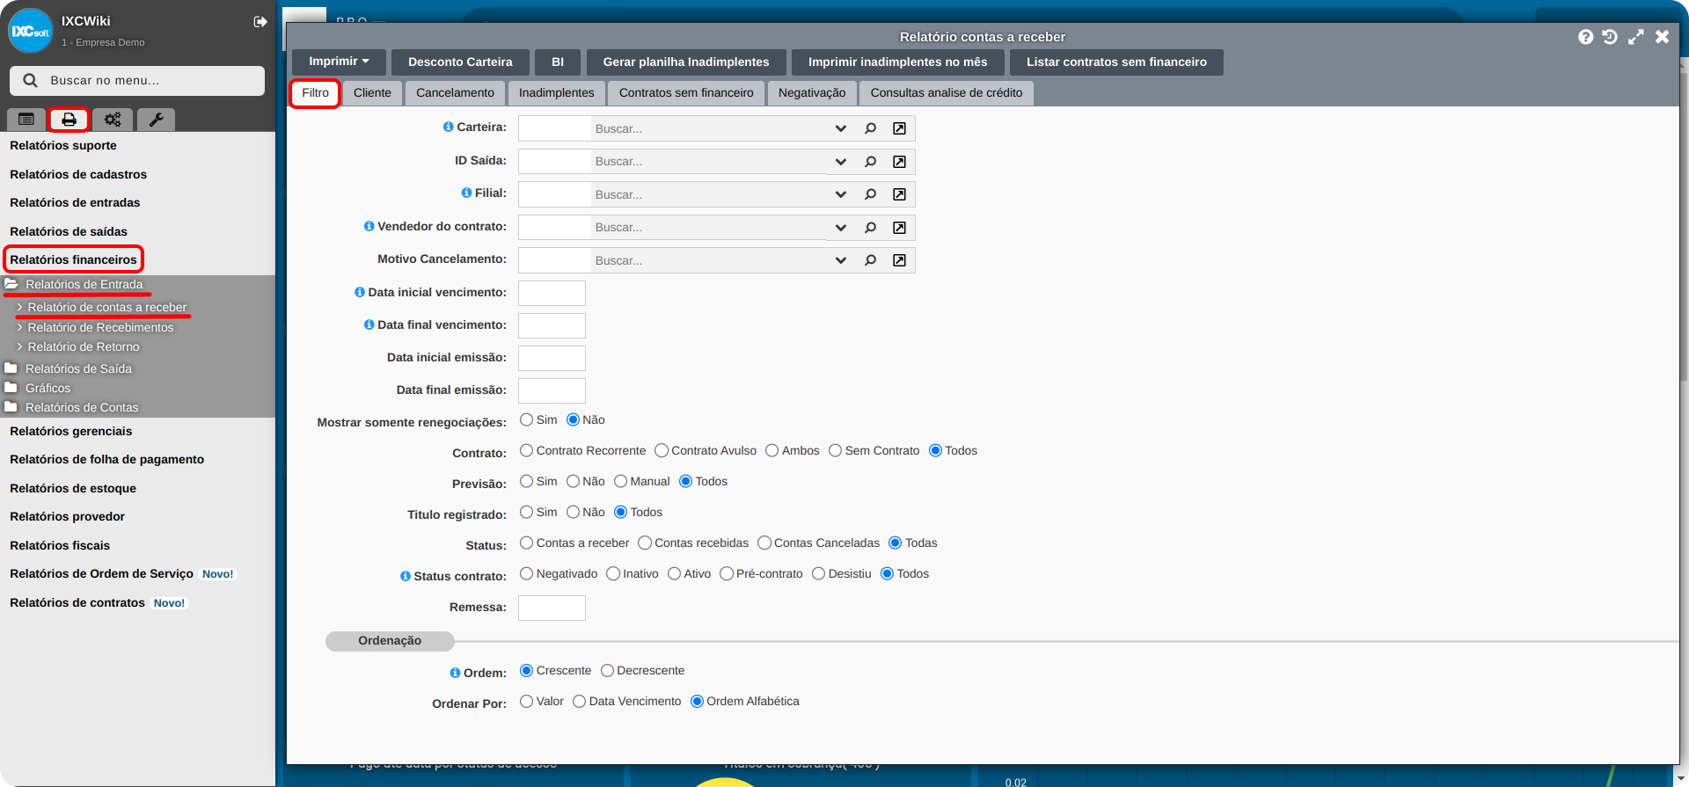Screen dimensions: 1689x787
Task: Open external link icon for Motivo Cancelamento
Action: point(899,260)
